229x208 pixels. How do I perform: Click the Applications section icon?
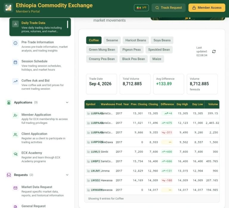click(x=9, y=103)
